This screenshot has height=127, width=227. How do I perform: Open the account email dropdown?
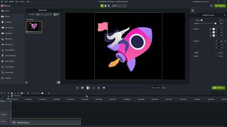pos(201,1)
